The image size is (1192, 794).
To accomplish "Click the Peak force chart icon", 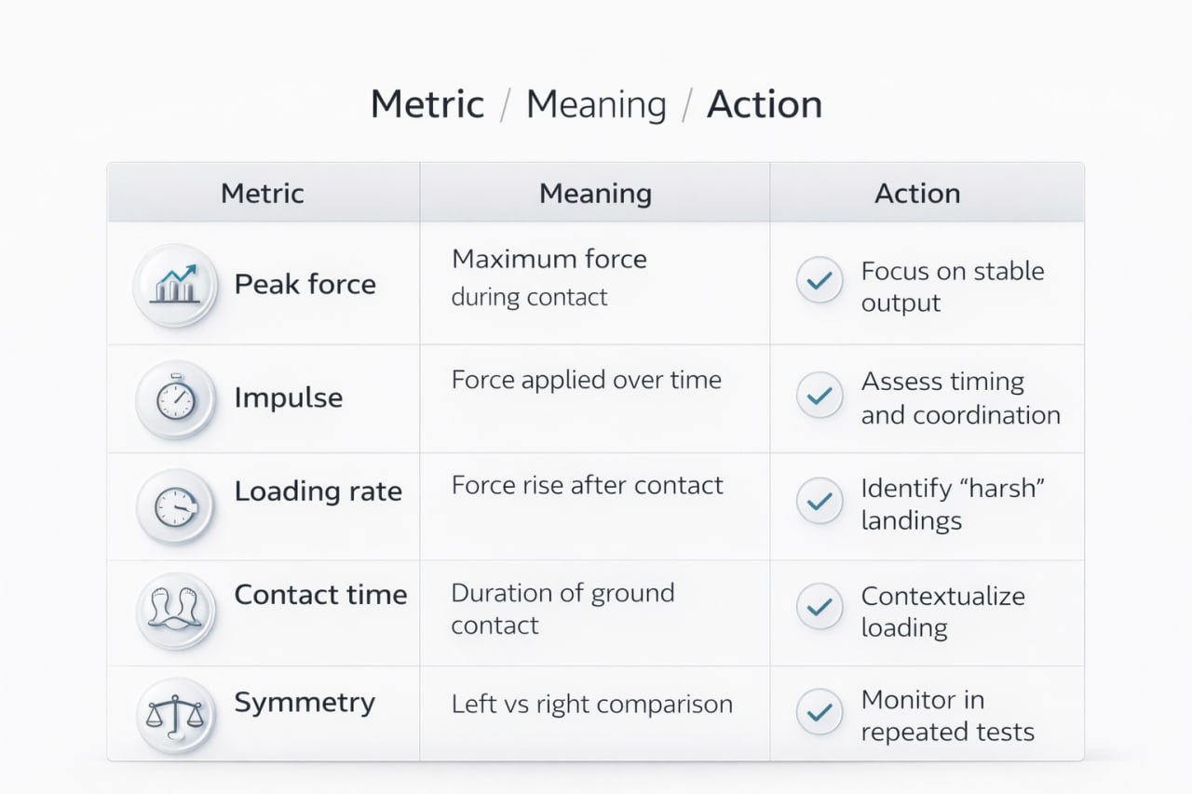I will pyautogui.click(x=176, y=284).
